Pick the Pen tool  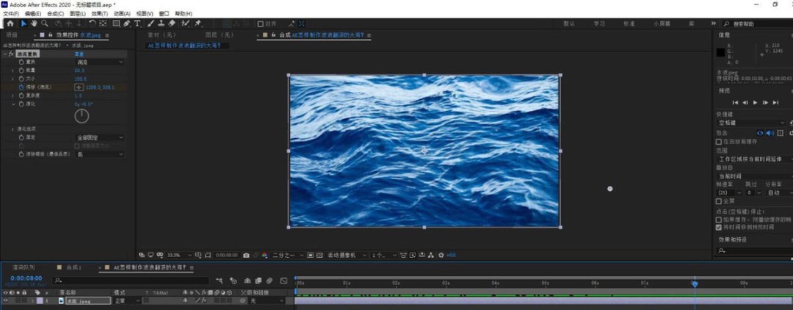(127, 24)
